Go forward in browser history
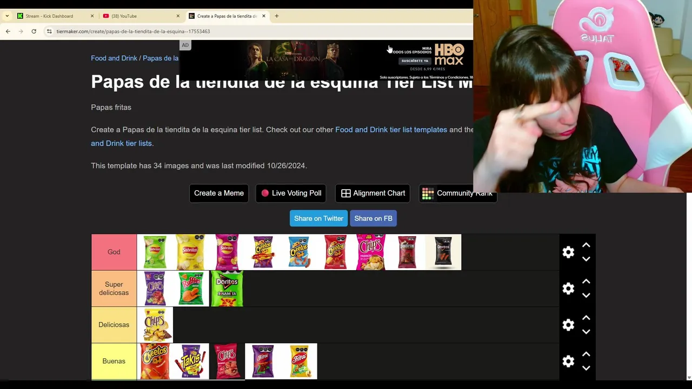The height and width of the screenshot is (389, 692). pos(21,31)
